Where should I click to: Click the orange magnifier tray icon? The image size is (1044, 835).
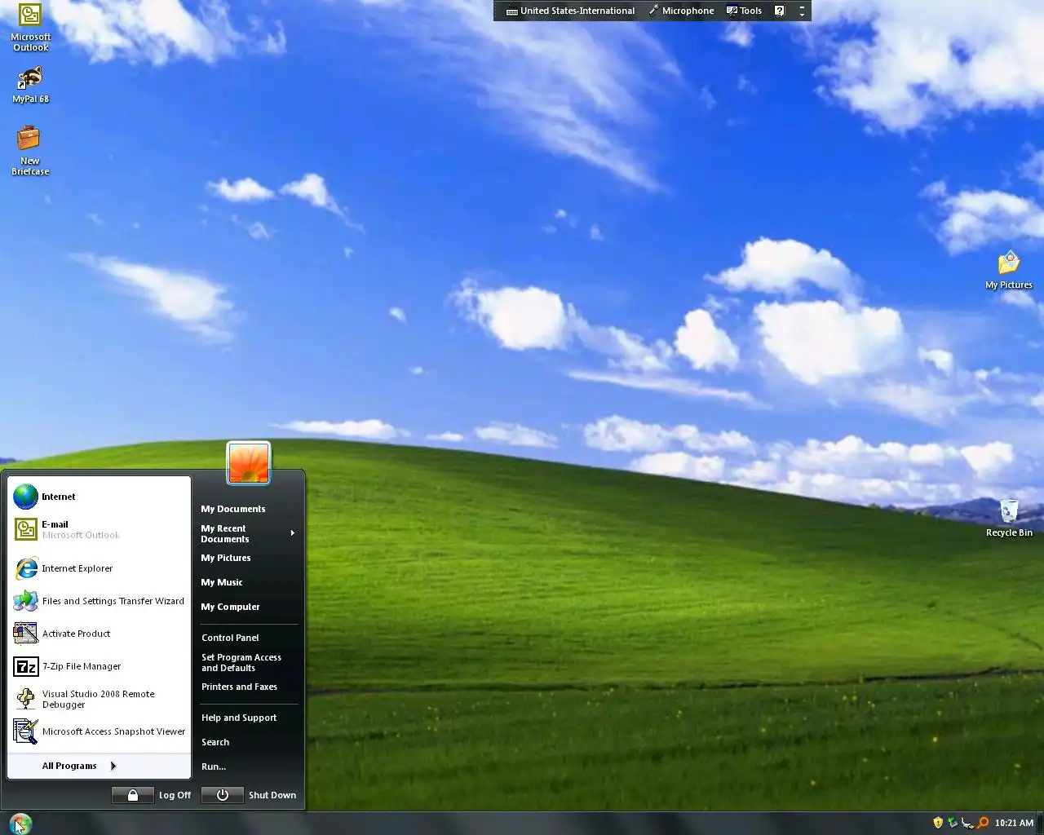point(983,823)
